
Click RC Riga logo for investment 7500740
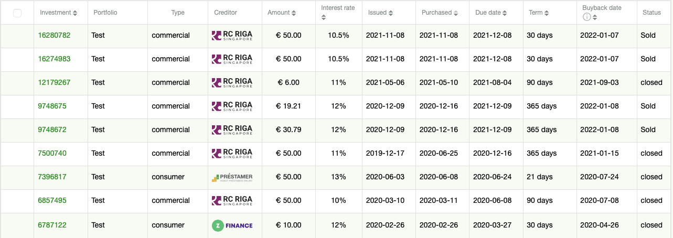[x=232, y=154]
